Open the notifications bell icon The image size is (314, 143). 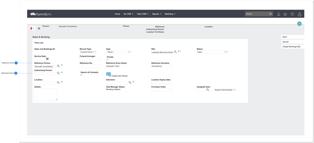point(279,14)
